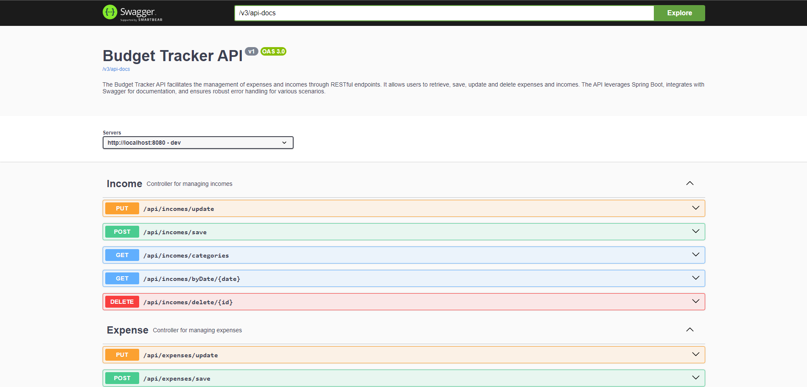Screen dimensions: 807x387
Task: Expand arrow on /api/incomes/categories row
Action: (696, 255)
